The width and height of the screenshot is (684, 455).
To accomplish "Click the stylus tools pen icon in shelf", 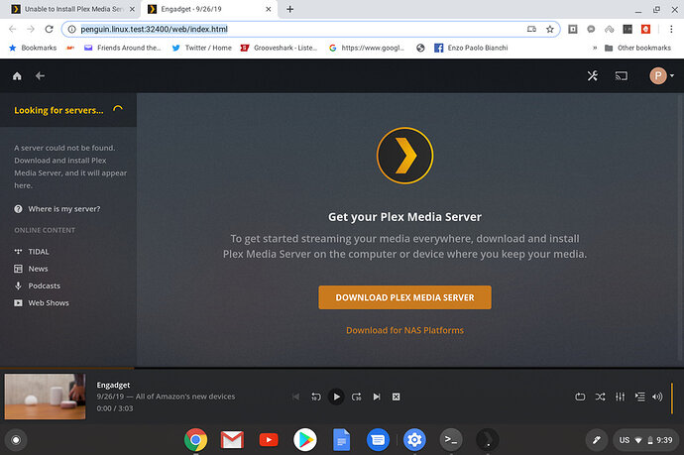I will point(597,440).
